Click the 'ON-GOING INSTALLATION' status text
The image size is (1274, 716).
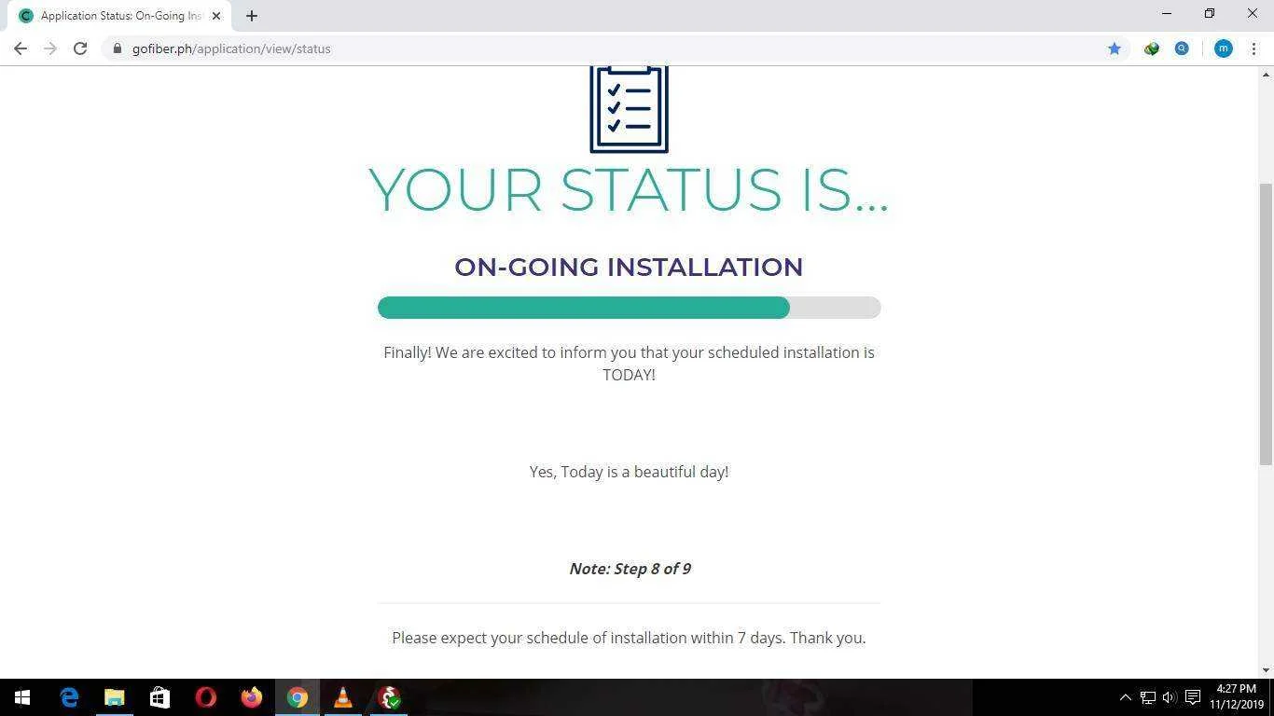tap(629, 267)
